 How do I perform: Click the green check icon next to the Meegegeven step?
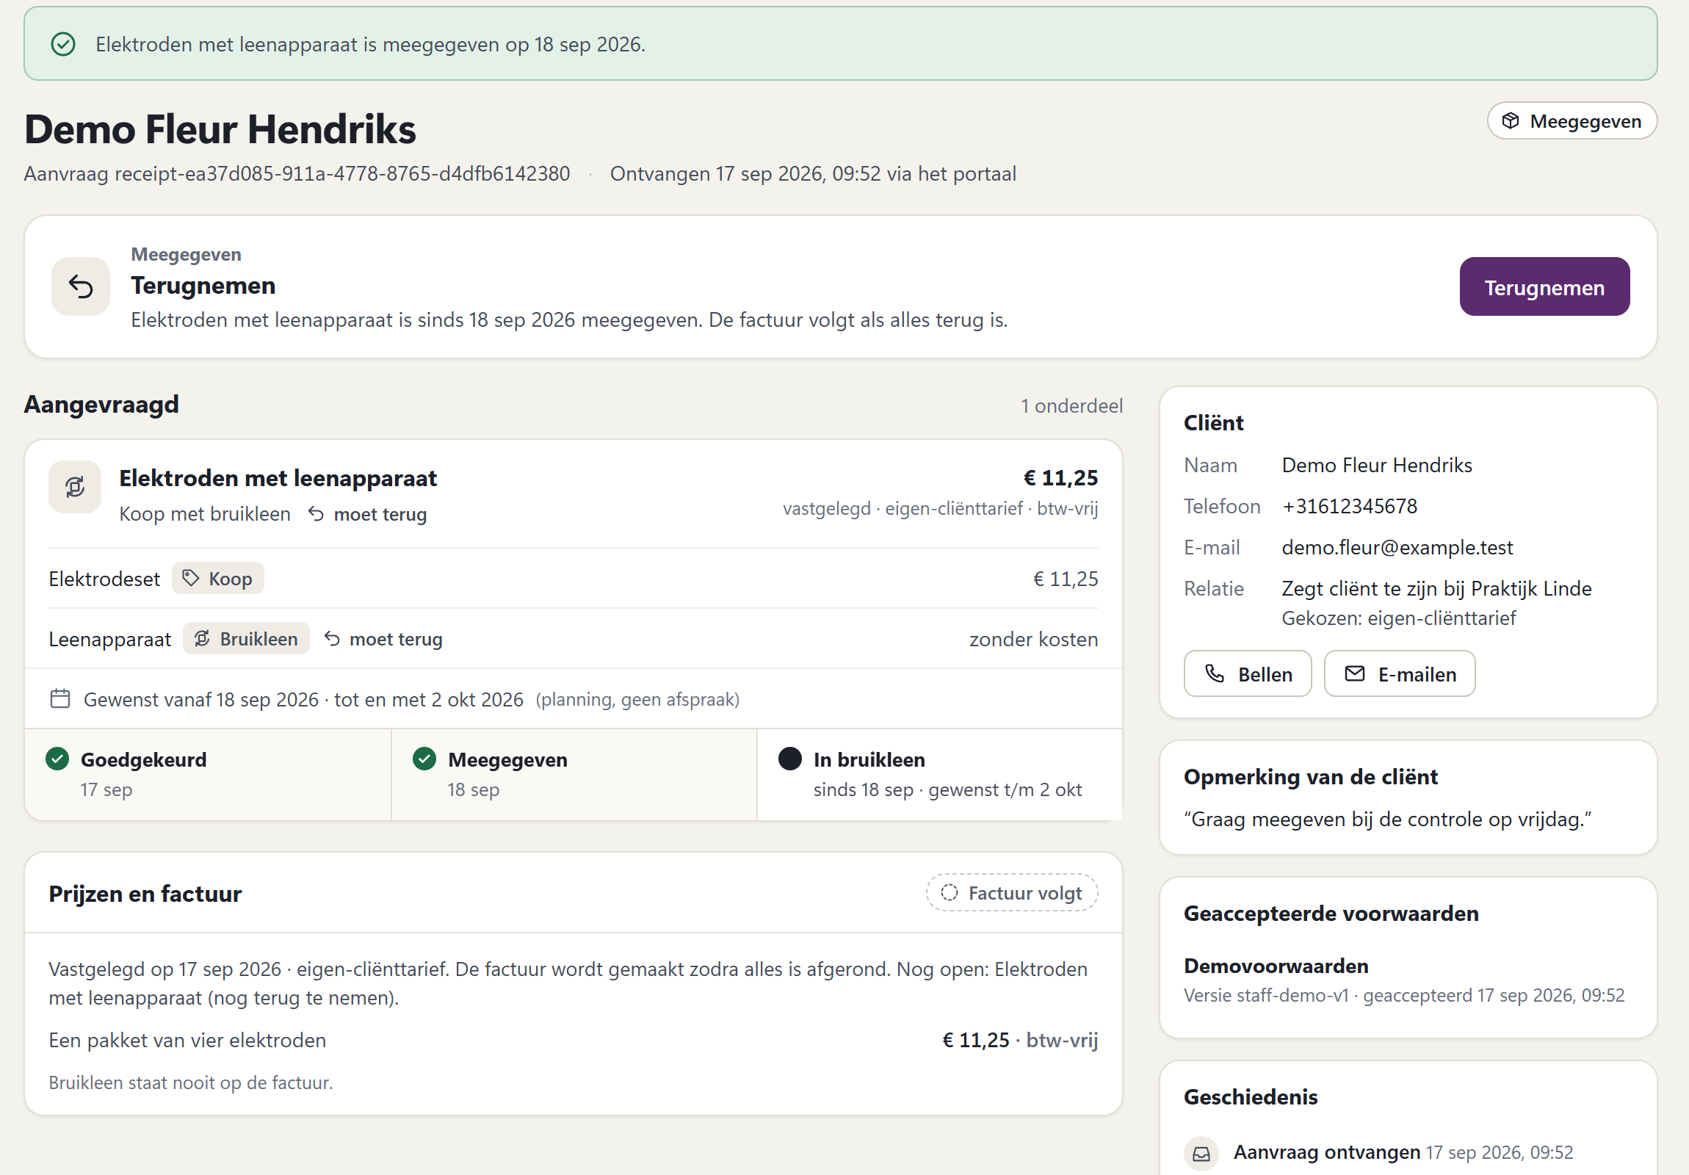[x=424, y=759]
